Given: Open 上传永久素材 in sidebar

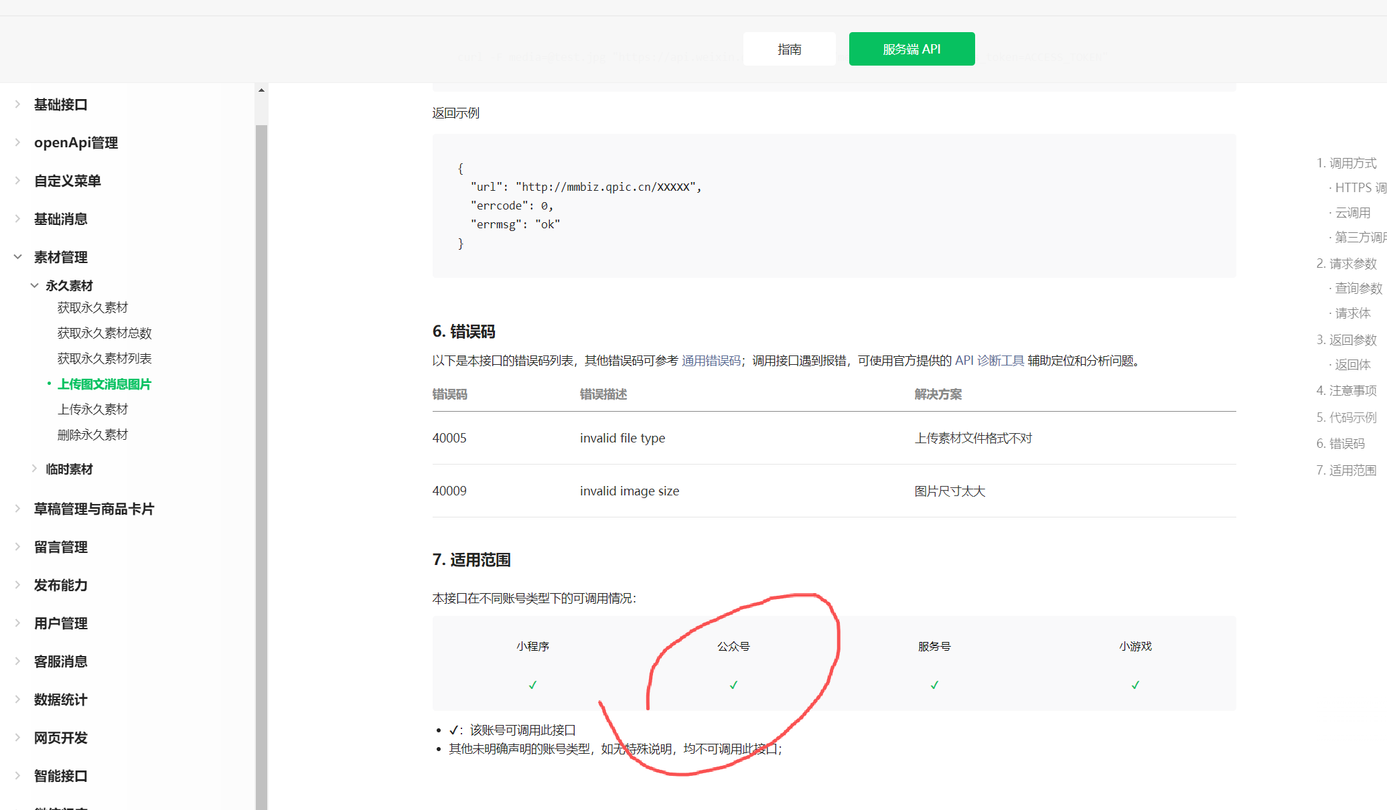Looking at the screenshot, I should click(x=92, y=410).
